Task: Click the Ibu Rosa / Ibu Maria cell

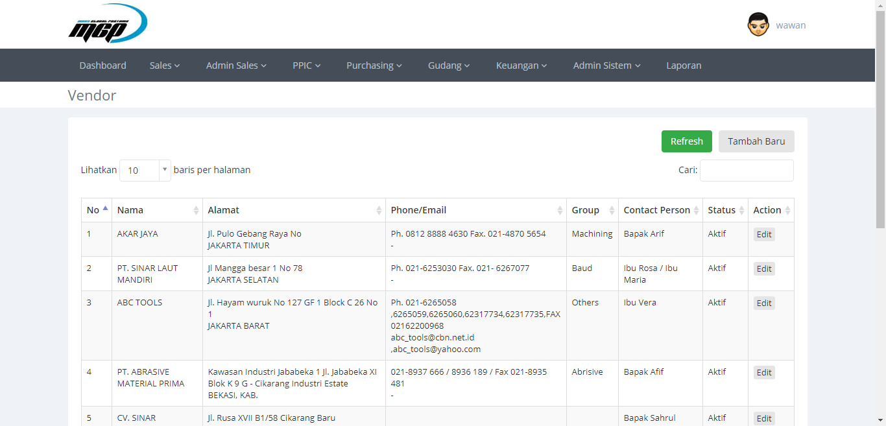Action: (660, 274)
